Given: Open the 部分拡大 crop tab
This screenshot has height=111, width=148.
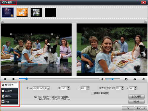Looking at the screenshot, I should [9, 85].
